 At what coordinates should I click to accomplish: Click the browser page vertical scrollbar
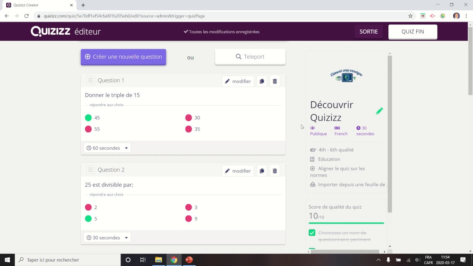click(470, 61)
